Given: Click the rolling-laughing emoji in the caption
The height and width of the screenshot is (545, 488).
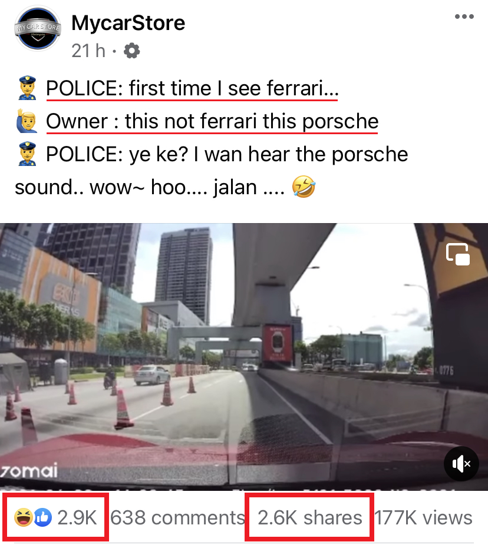Looking at the screenshot, I should point(304,187).
